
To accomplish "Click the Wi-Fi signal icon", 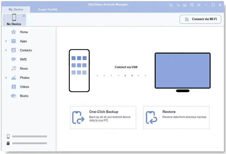I will click(187, 19).
